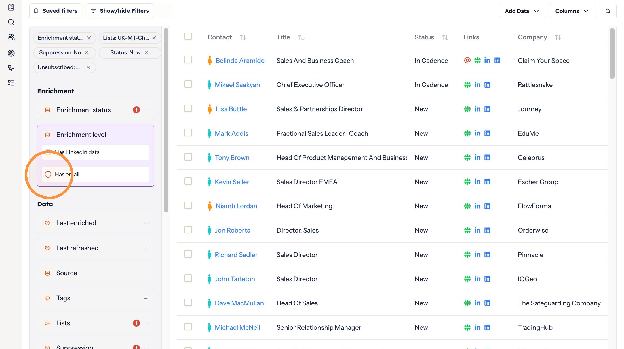Image resolution: width=624 pixels, height=349 pixels.
Task: Open Saved filters
Action: point(55,11)
